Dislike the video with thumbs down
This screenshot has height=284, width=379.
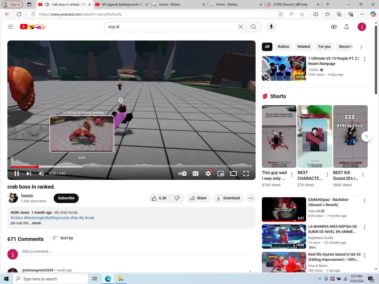click(177, 198)
